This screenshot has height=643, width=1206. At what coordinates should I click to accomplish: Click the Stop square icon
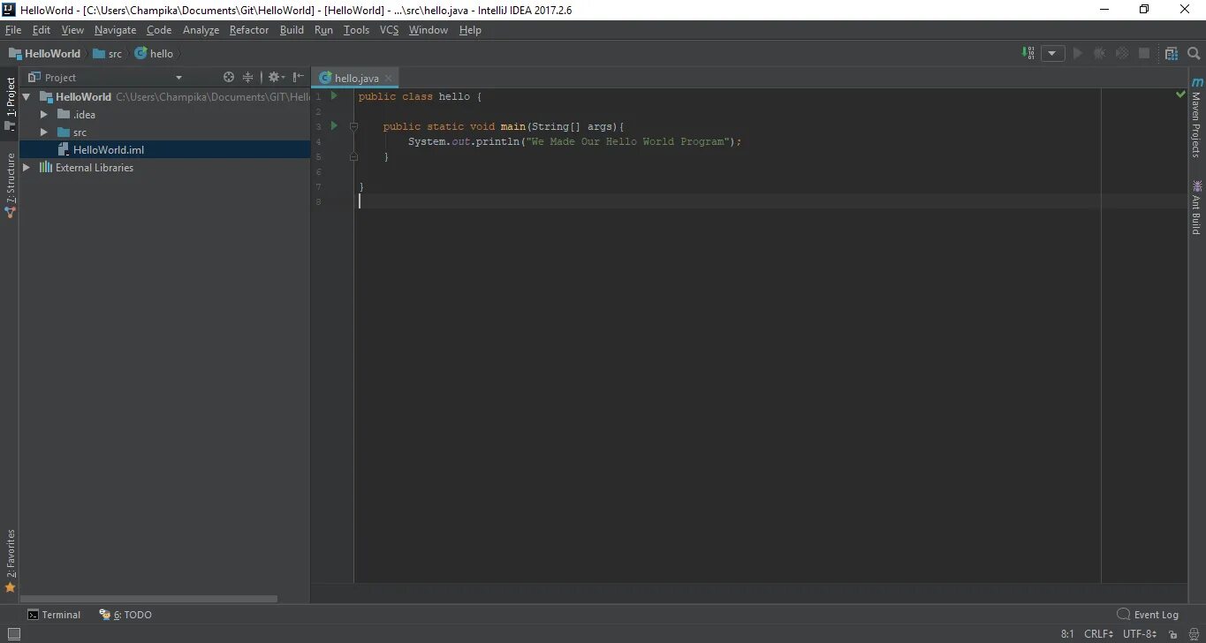pos(1144,53)
